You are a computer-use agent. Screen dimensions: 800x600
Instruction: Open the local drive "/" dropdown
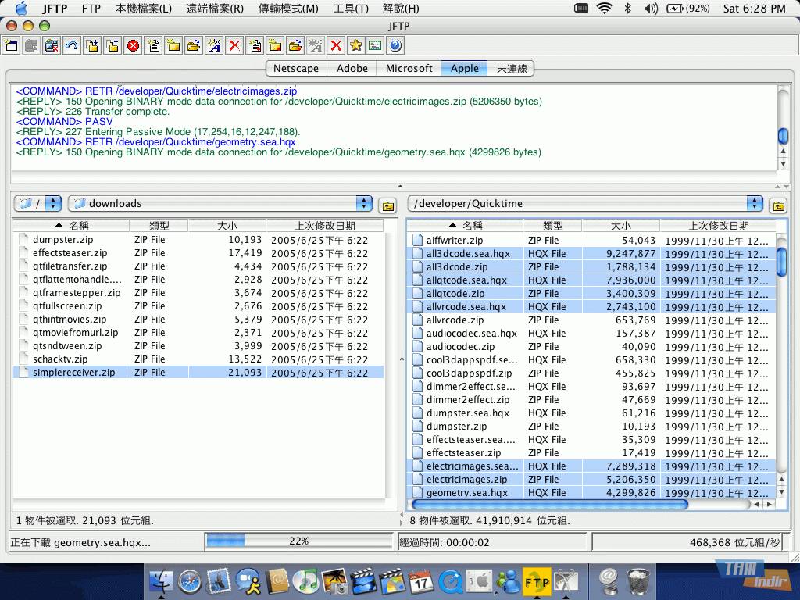(52, 204)
